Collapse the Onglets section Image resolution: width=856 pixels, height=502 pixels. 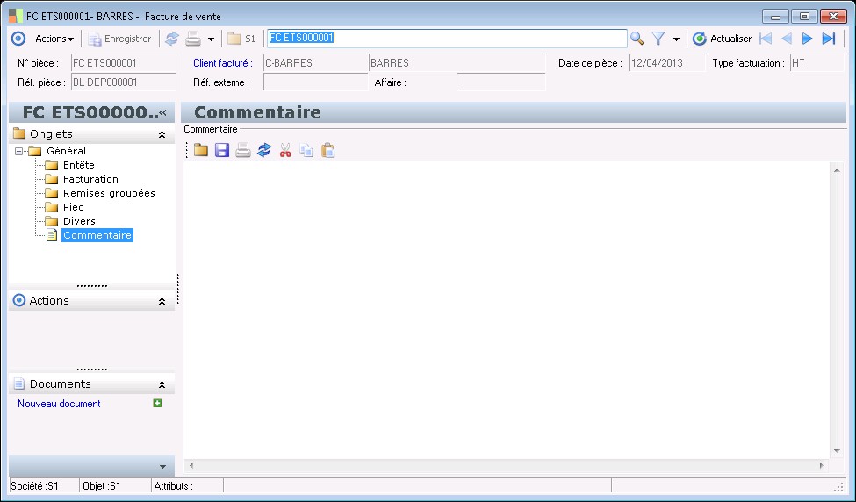pyautogui.click(x=162, y=134)
